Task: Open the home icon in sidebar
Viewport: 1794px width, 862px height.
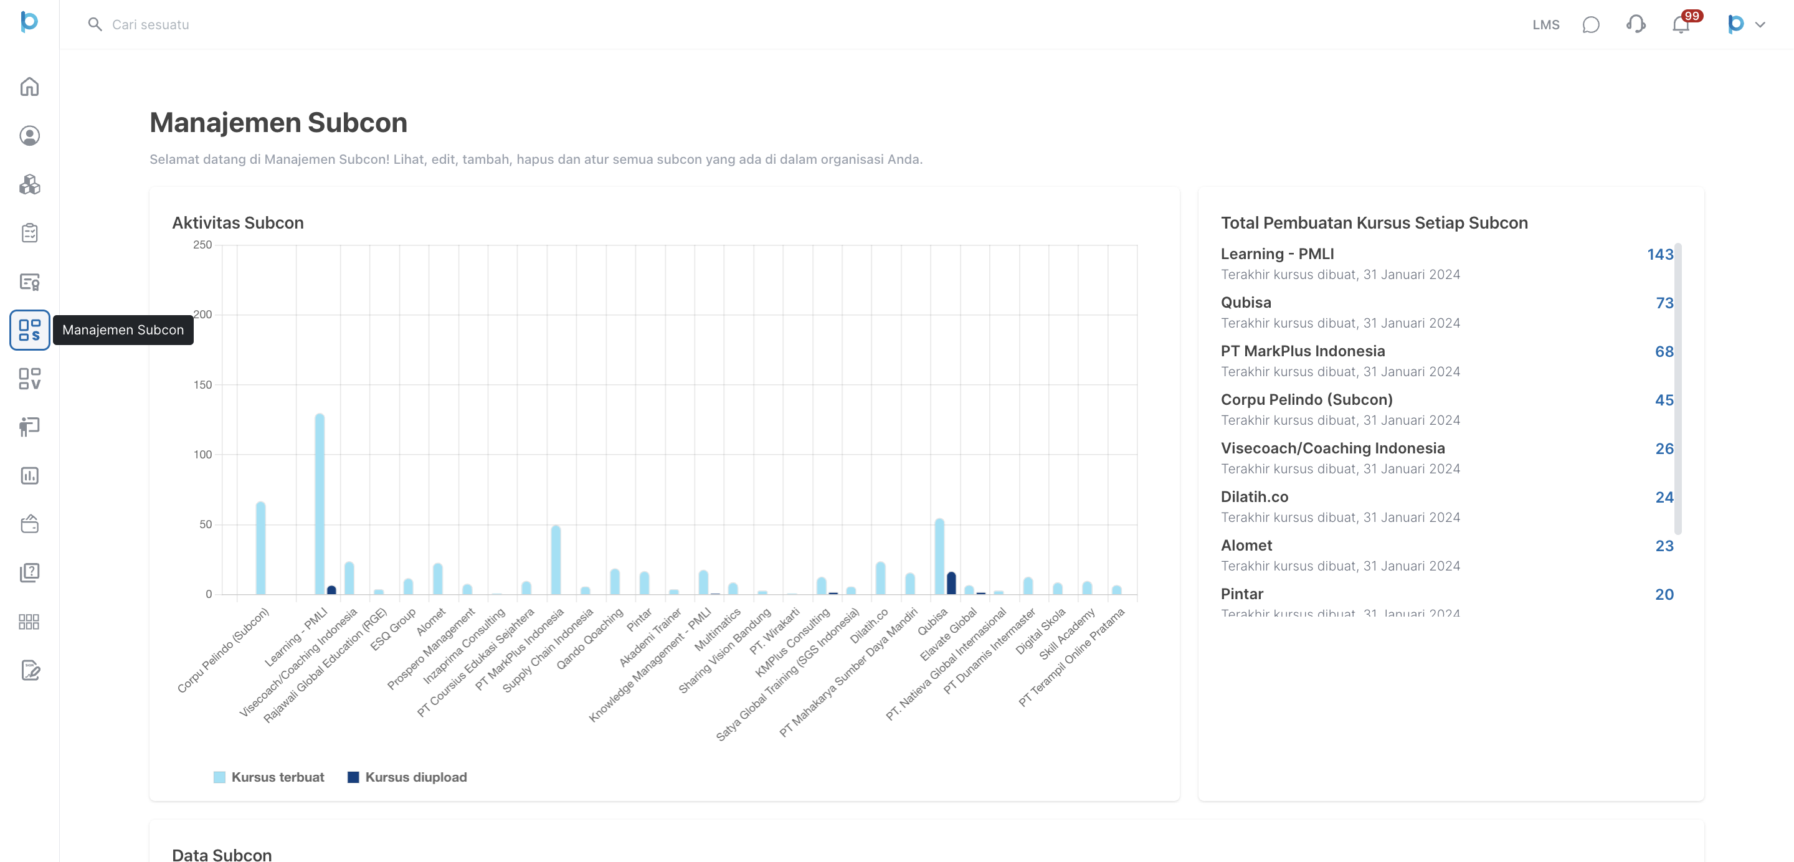Action: (29, 87)
